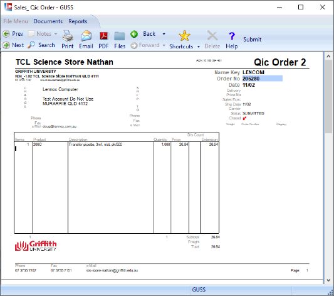Image resolution: width=334 pixels, height=296 pixels.
Task: Click the SUBMITTED status text
Action: [253, 113]
